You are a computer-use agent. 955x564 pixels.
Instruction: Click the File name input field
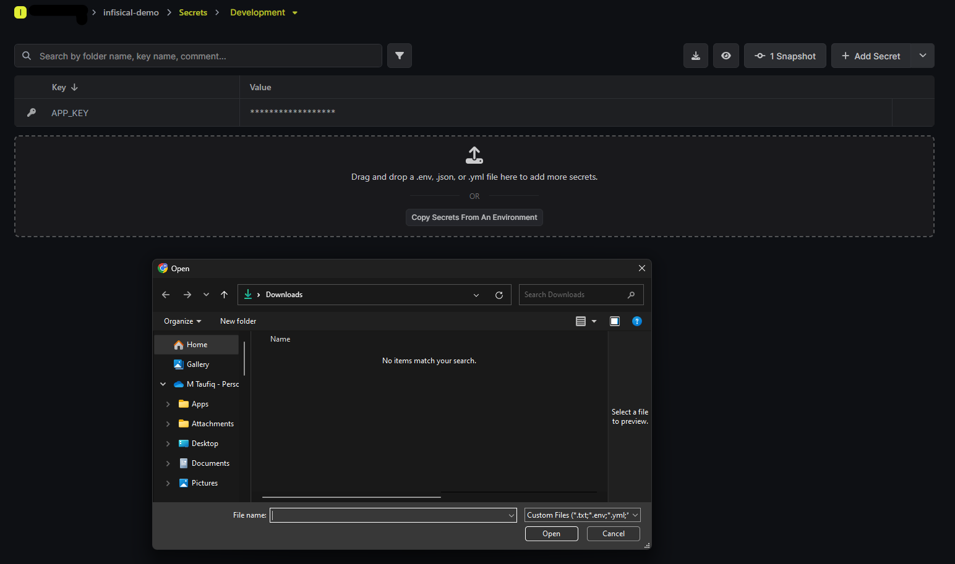click(388, 515)
